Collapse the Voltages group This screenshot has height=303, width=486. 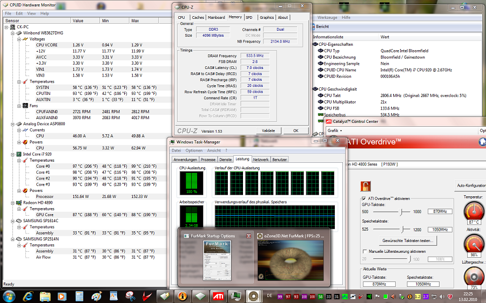tap(19, 39)
